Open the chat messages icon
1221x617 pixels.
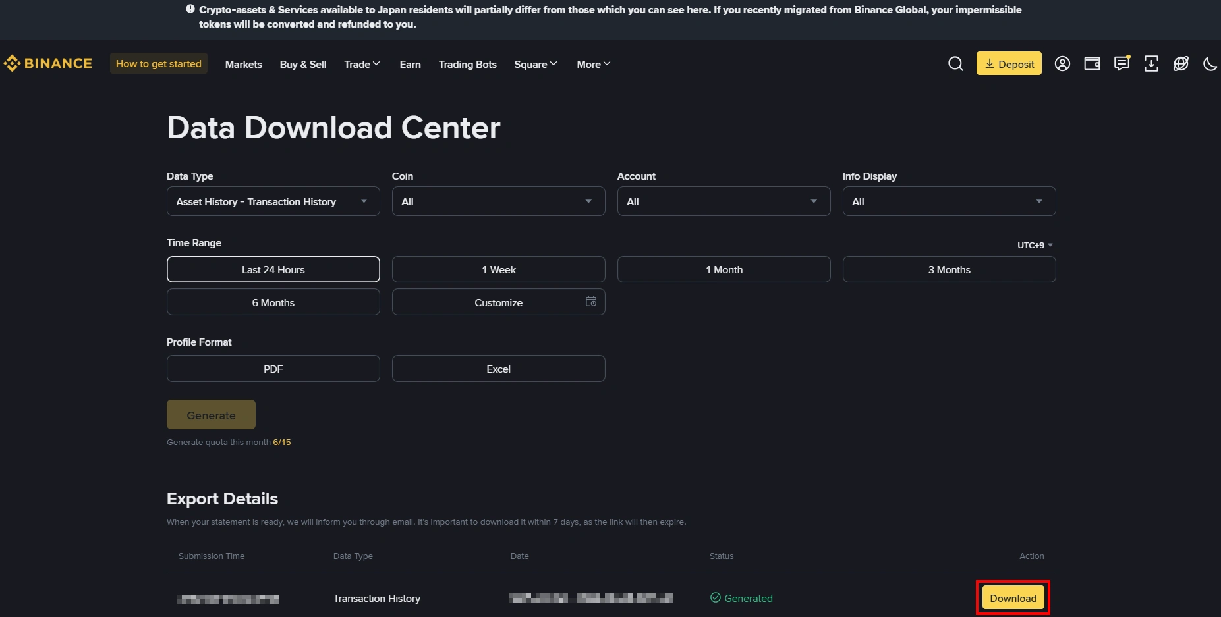click(x=1122, y=63)
